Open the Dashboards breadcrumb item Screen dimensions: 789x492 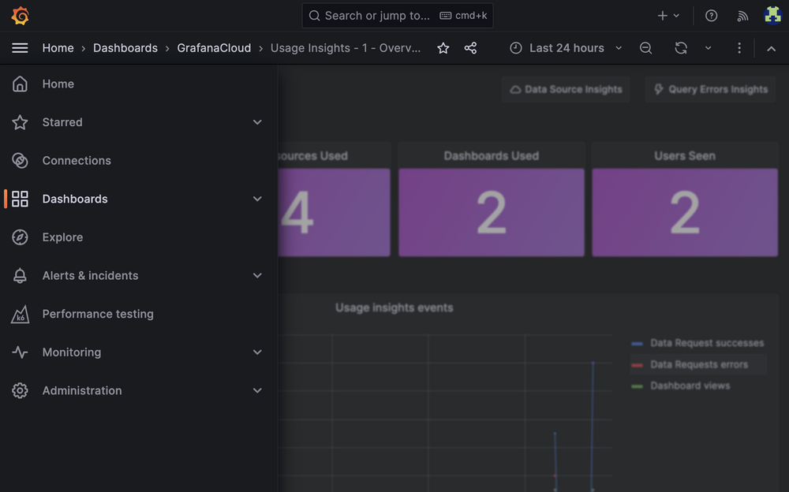point(125,47)
